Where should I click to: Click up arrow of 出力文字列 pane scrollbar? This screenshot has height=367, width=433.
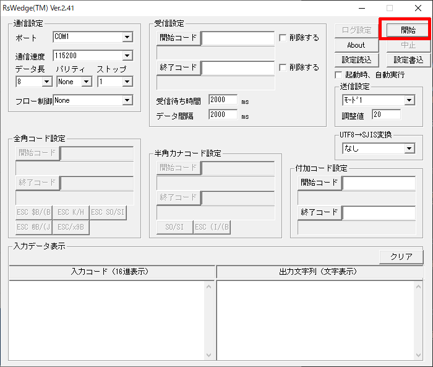[x=418, y=287]
